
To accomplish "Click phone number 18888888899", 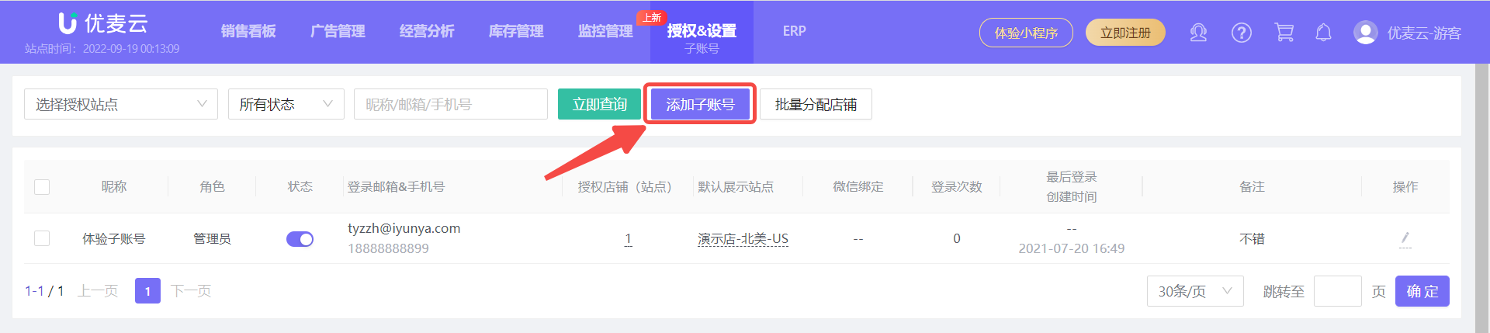I will [388, 248].
